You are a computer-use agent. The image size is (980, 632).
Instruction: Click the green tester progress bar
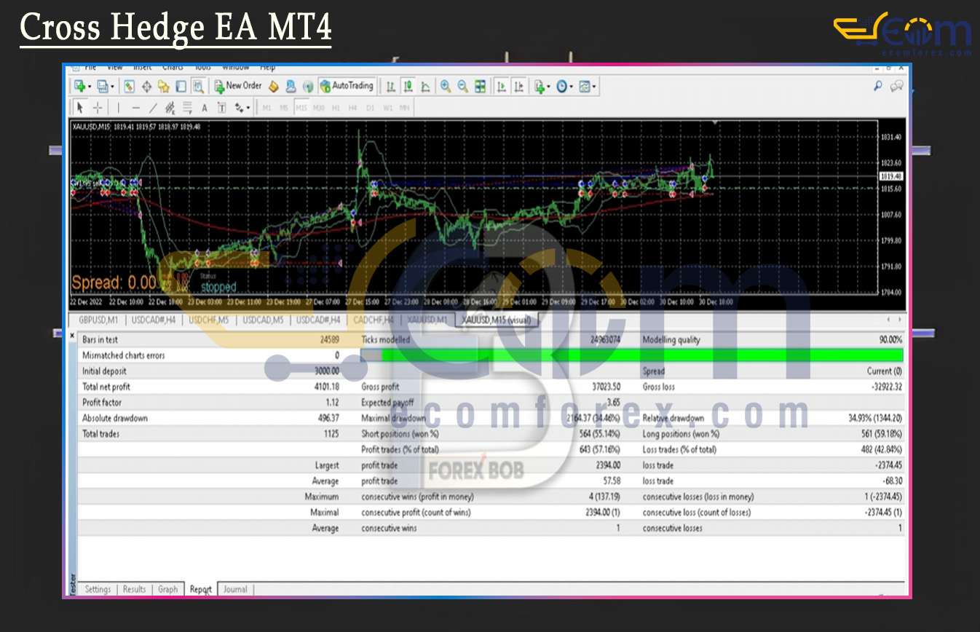click(641, 355)
